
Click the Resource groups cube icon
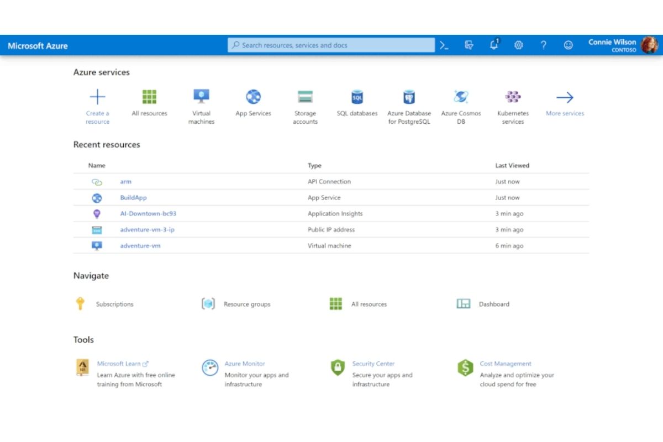tap(208, 304)
